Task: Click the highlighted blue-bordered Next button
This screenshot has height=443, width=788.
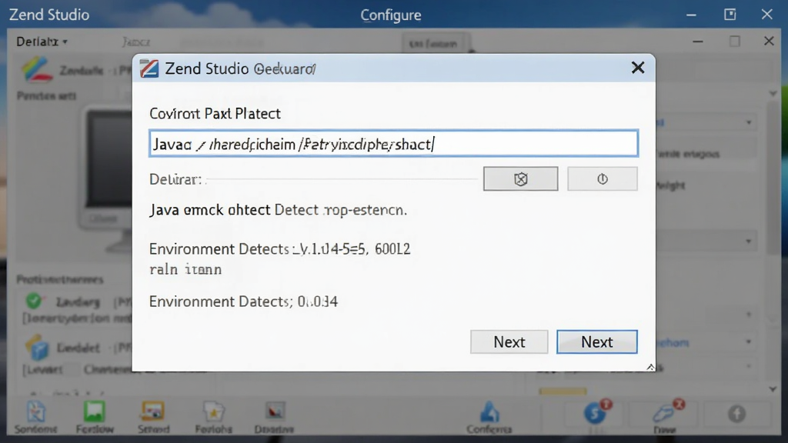Action: click(x=597, y=342)
